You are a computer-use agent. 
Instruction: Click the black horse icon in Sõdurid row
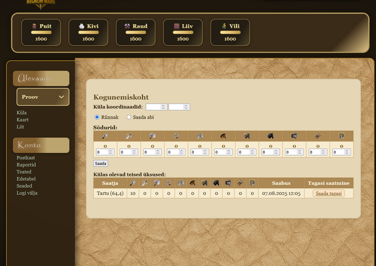pyautogui.click(x=270, y=136)
